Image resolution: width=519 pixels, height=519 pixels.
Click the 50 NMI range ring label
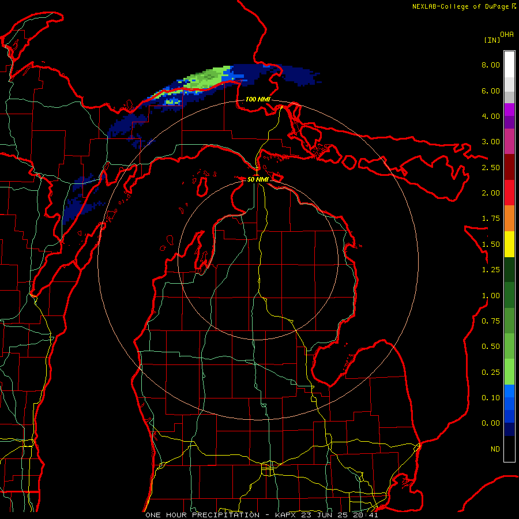[258, 179]
